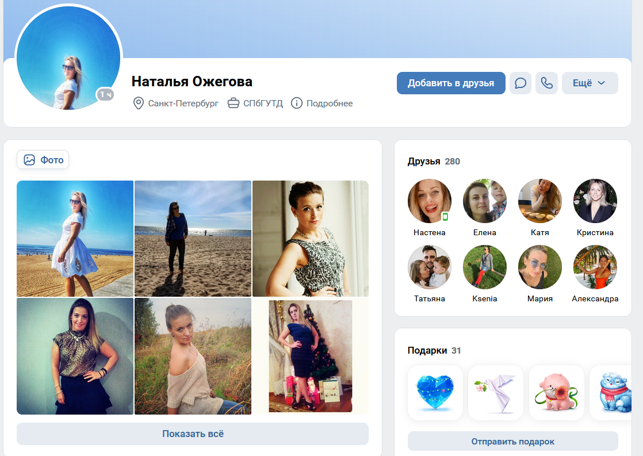Open friend Александра's avatar

point(595,267)
